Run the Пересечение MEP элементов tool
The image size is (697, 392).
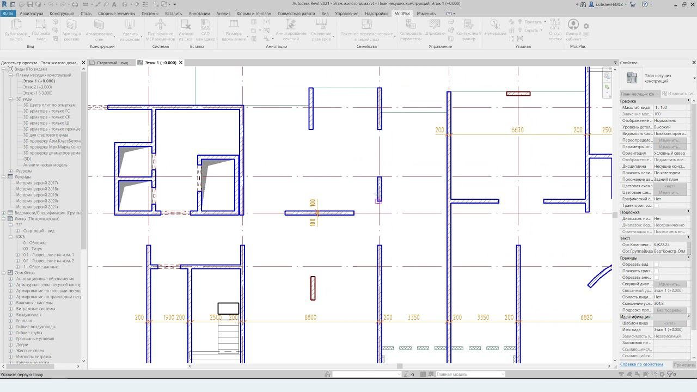point(161,29)
